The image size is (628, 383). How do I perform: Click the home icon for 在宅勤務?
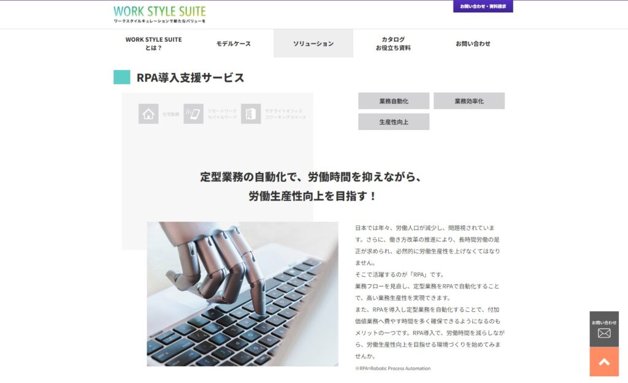[148, 114]
